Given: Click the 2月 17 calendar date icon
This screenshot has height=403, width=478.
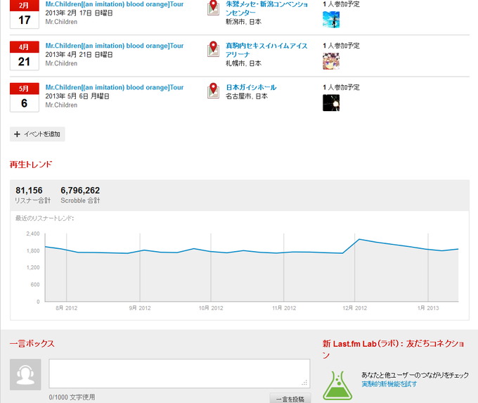Looking at the screenshot, I should pos(25,15).
